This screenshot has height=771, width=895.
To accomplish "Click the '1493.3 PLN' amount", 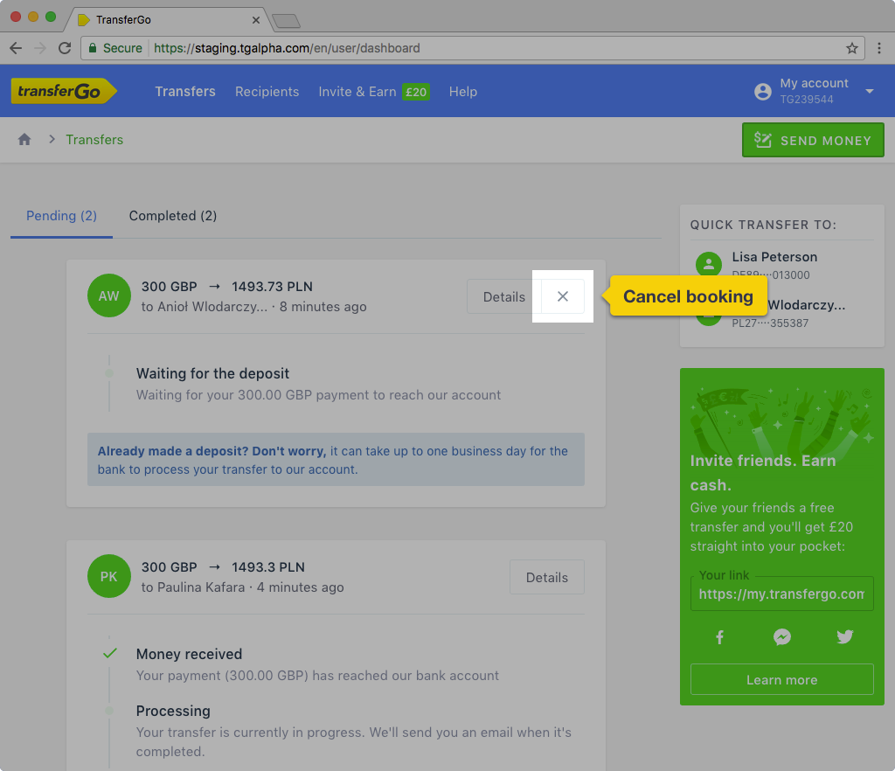I will 267,567.
